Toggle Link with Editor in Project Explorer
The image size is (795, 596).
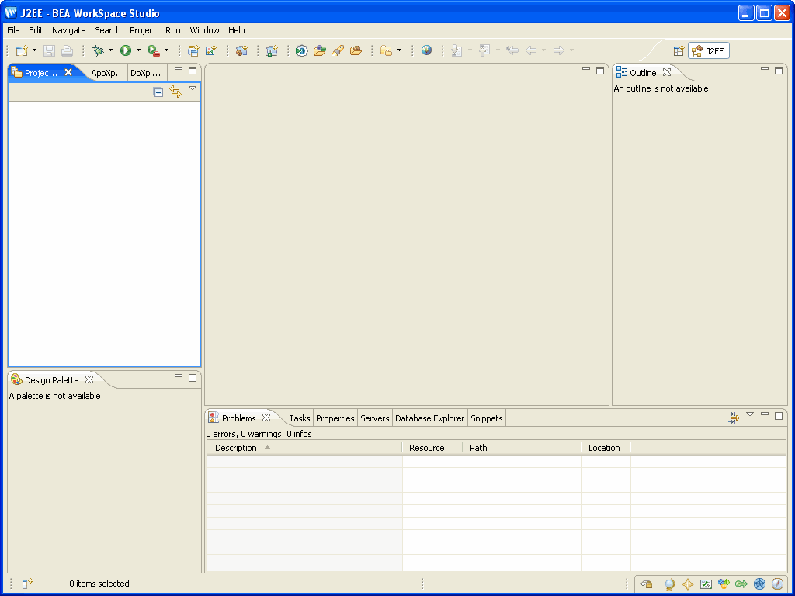(x=175, y=92)
